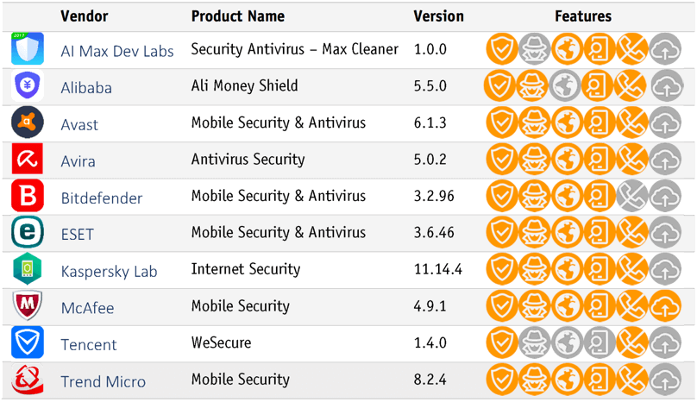Click the grey phone scan icon for Tencent
Screen dimensions: 697x402
click(x=600, y=343)
